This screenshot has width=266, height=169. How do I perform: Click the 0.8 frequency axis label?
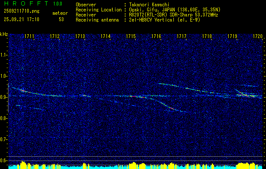4,118
